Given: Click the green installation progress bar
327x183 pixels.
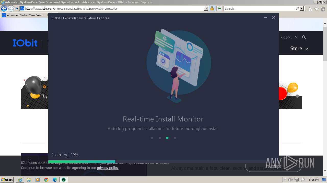Looking at the screenshot, I should (x=82, y=161).
